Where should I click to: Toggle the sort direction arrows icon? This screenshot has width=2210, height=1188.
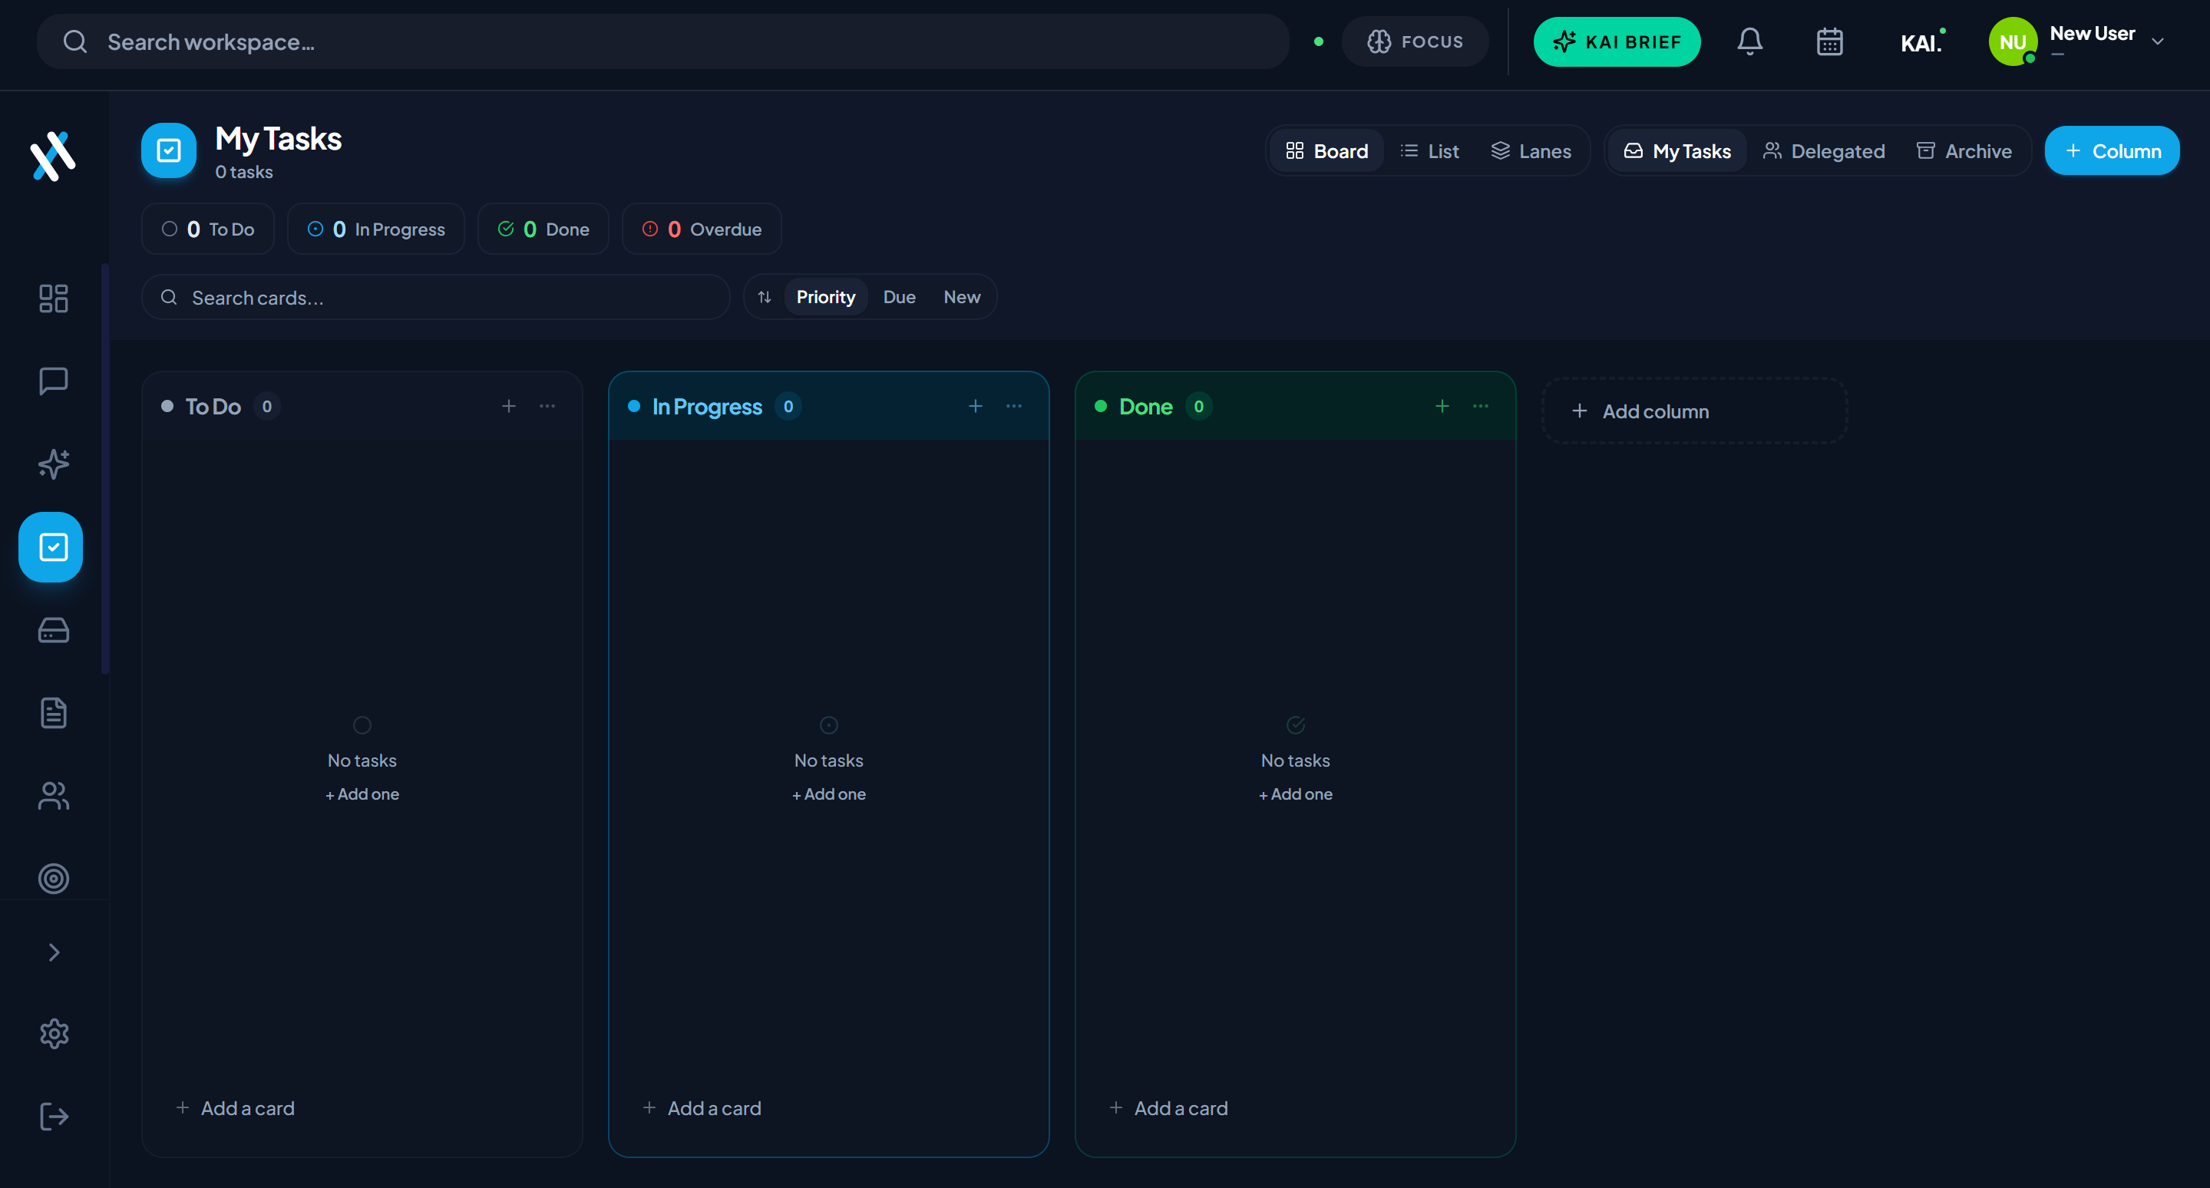click(765, 297)
